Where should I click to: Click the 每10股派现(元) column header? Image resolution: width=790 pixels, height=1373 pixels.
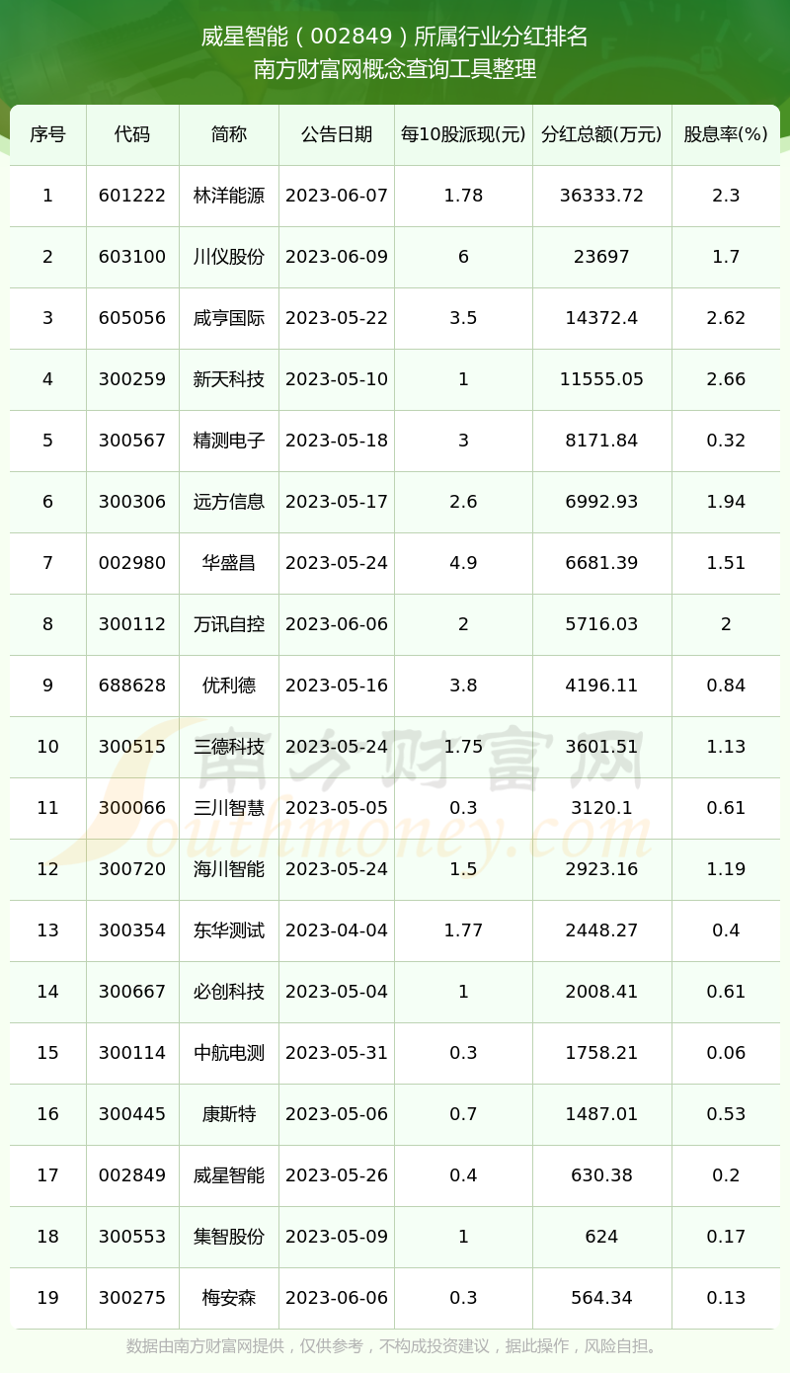pyautogui.click(x=463, y=134)
